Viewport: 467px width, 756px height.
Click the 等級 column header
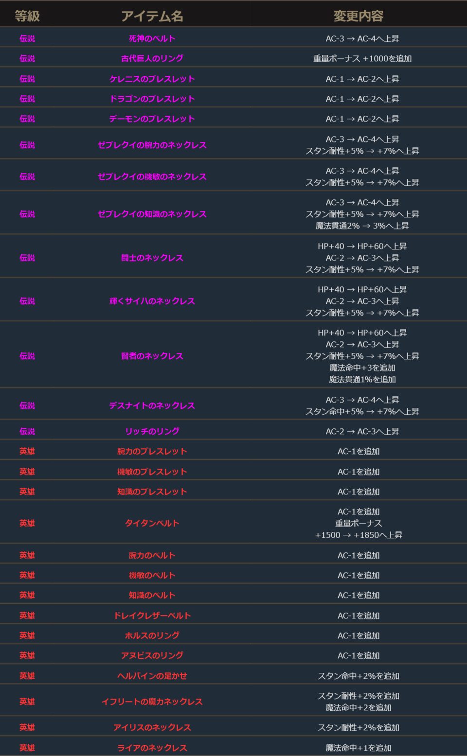tap(27, 16)
